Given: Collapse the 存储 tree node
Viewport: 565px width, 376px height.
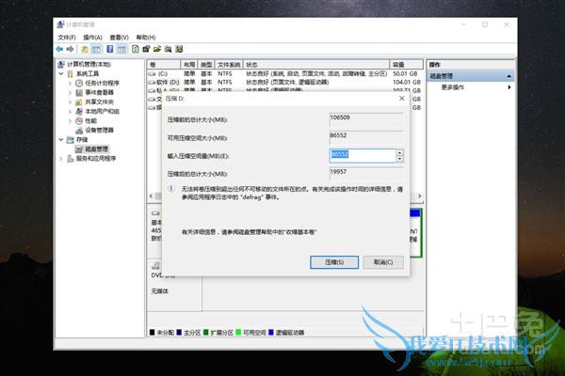Looking at the screenshot, I should pos(61,140).
